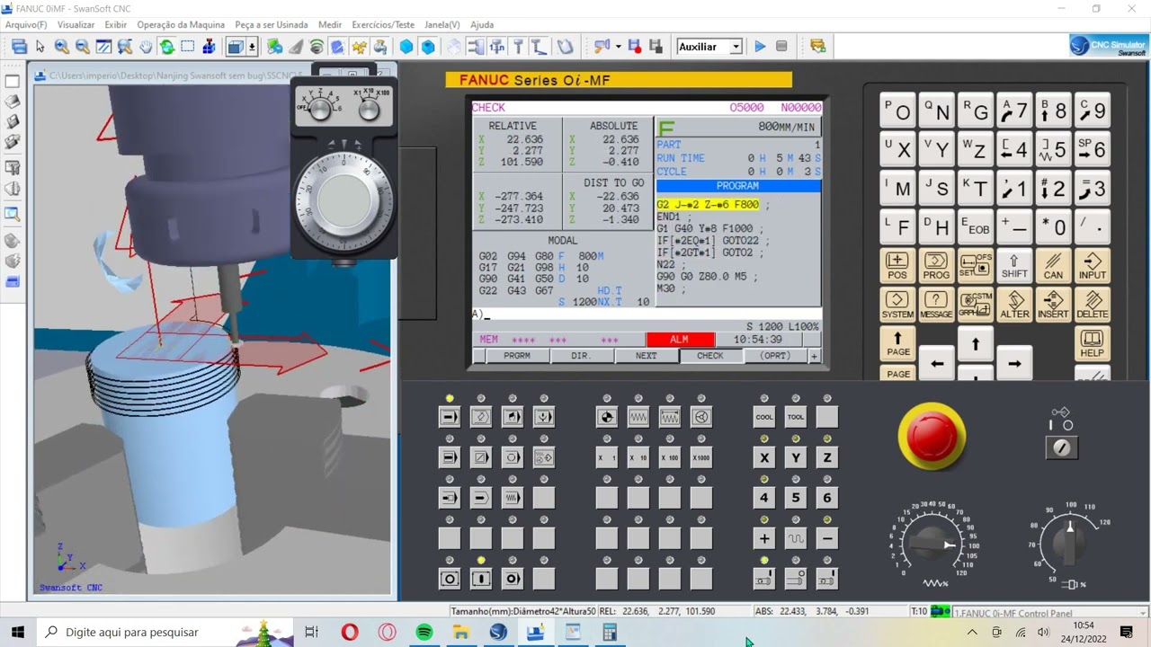Select the Y axis button on panel
The width and height of the screenshot is (1151, 647).
(796, 457)
